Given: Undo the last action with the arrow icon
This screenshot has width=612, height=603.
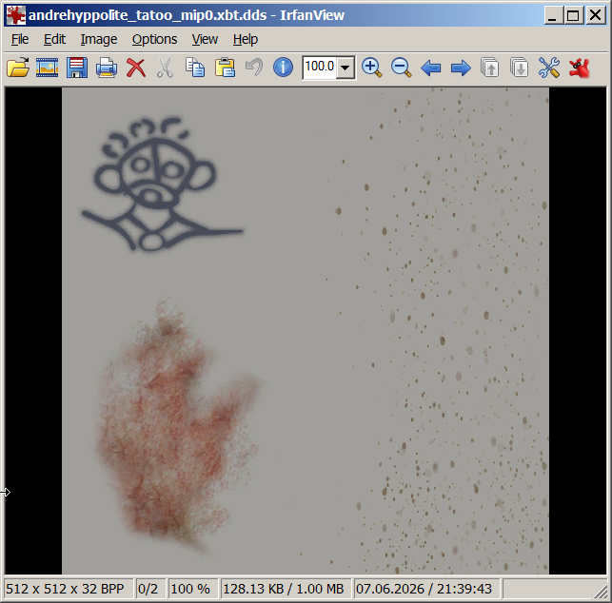Looking at the screenshot, I should coord(254,68).
